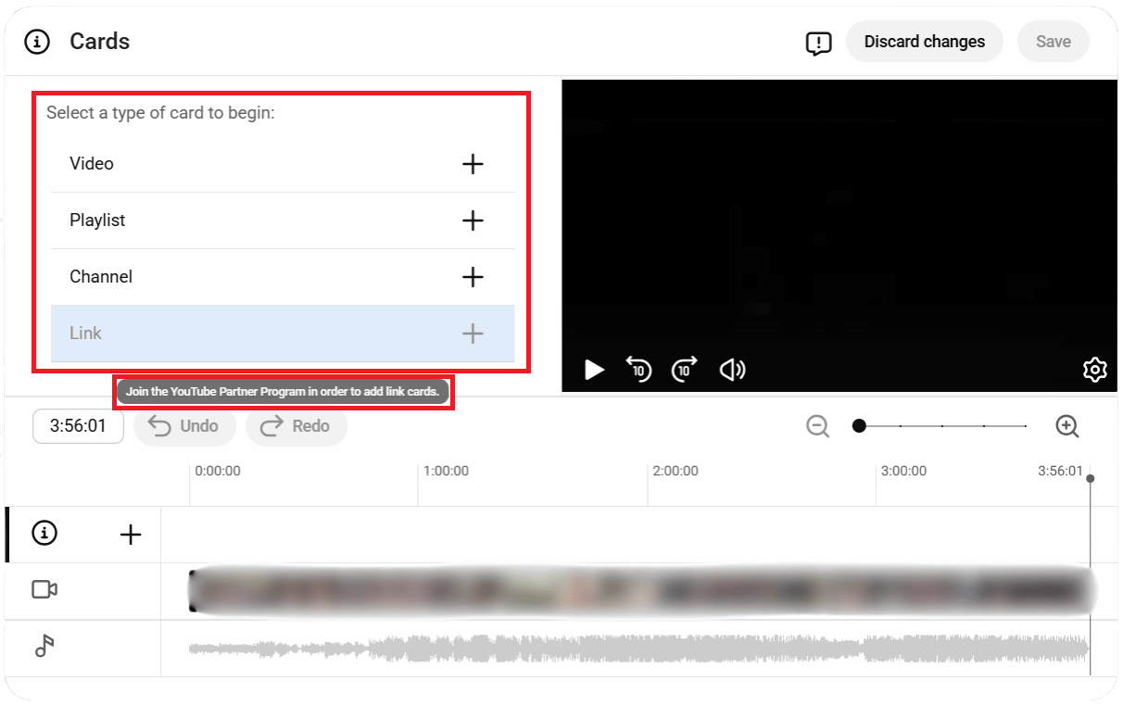The width and height of the screenshot is (1123, 706).
Task: Mute the player volume
Action: click(x=732, y=370)
